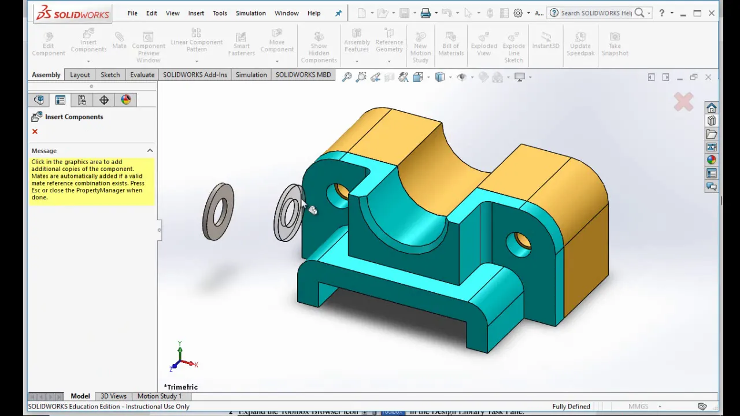Expand the Display Style dropdown arrow
Viewport: 740px width, 416px height.
[x=450, y=77]
